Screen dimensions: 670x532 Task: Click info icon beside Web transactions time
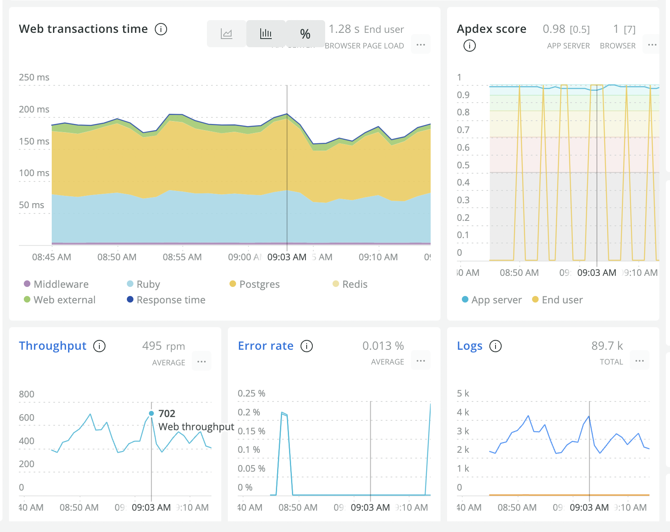coord(161,29)
